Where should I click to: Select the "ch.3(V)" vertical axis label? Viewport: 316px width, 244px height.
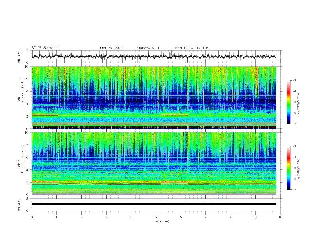pos(19,205)
